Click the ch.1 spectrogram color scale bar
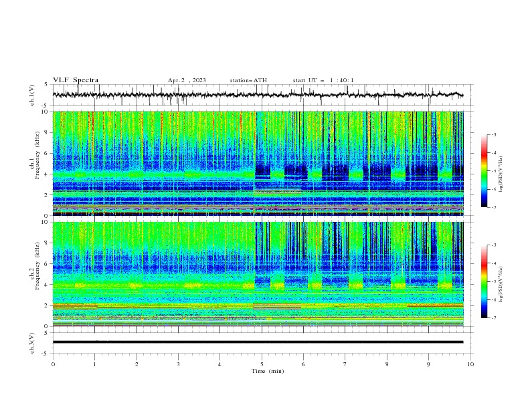 (x=484, y=171)
